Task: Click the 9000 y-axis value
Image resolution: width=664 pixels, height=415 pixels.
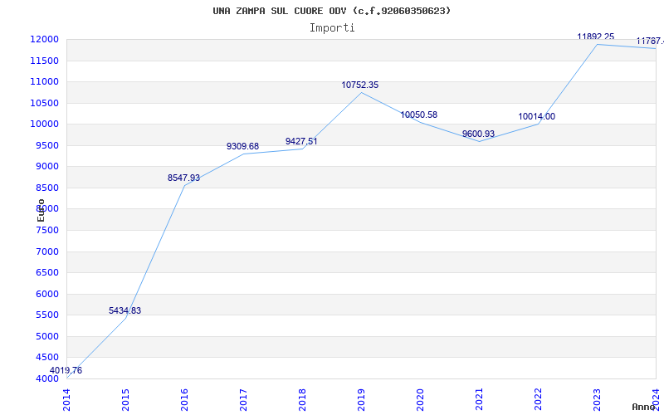Action: click(47, 167)
